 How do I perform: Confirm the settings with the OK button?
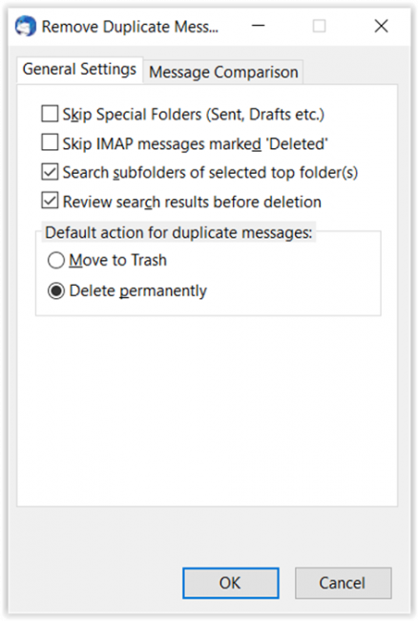tap(231, 583)
